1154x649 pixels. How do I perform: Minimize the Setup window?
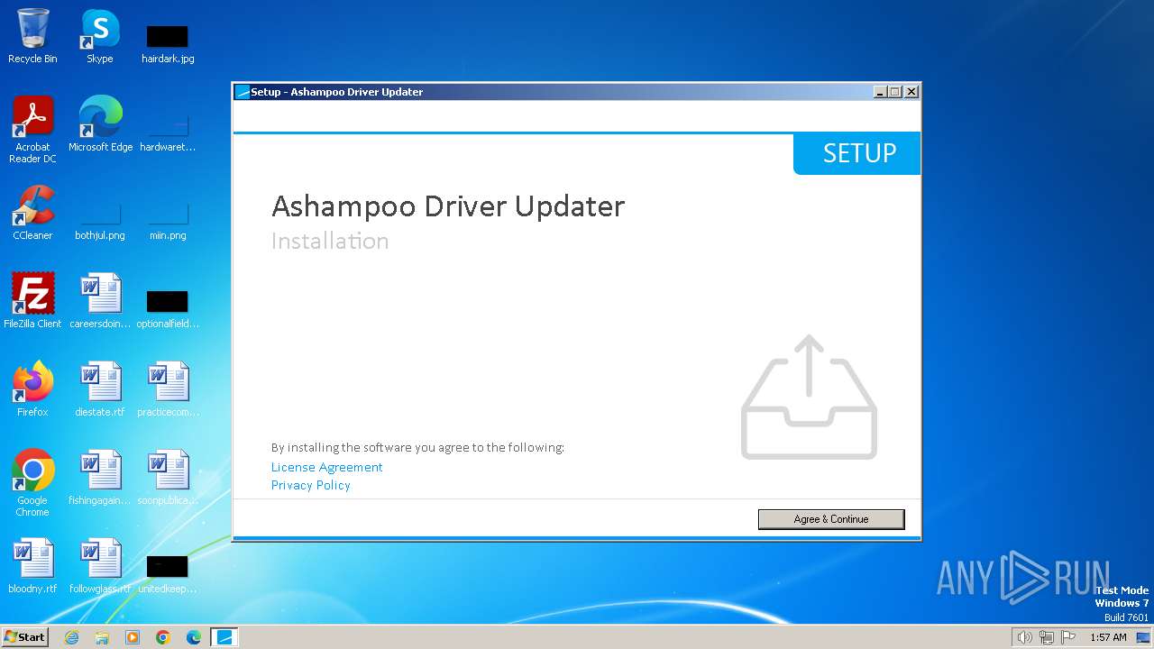(x=880, y=92)
